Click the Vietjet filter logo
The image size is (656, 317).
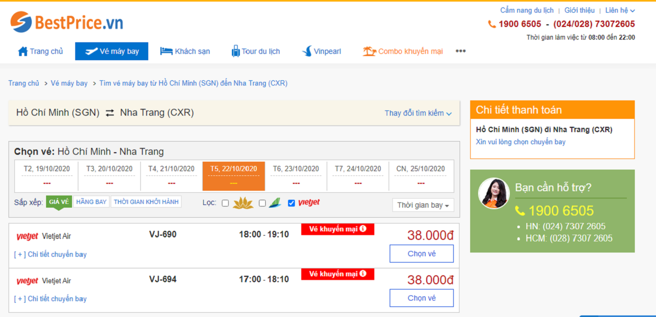pos(309,202)
